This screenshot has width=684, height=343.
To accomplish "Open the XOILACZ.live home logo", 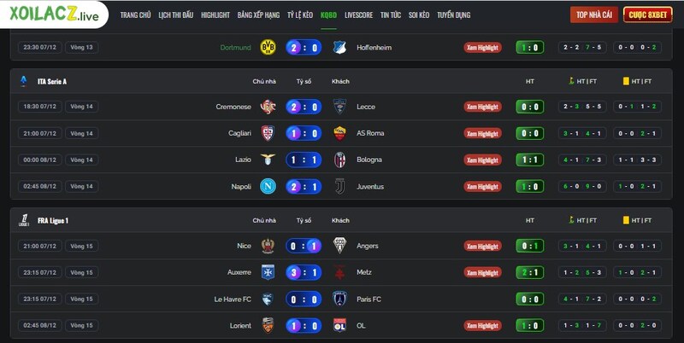I will point(56,15).
